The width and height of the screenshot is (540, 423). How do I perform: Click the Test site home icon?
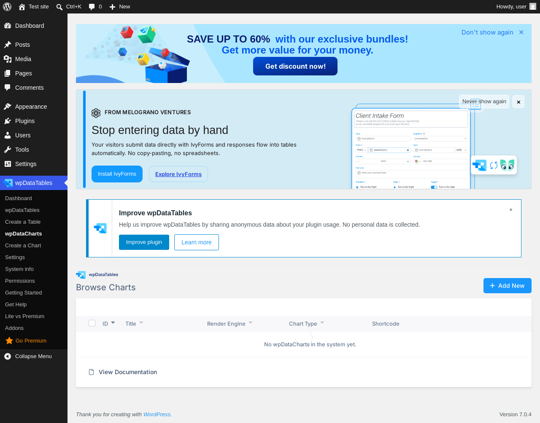click(x=22, y=7)
